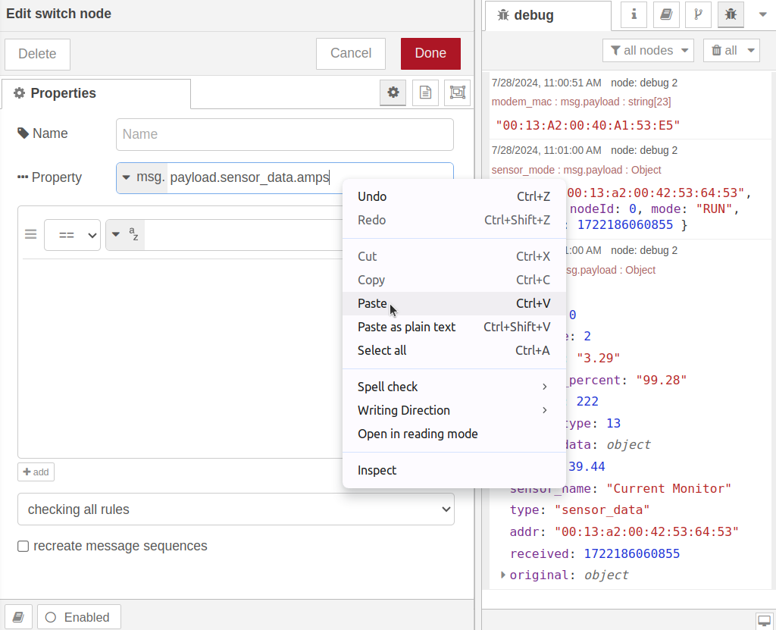776x630 pixels.
Task: Click the "99.28" percent value
Action: point(662,381)
